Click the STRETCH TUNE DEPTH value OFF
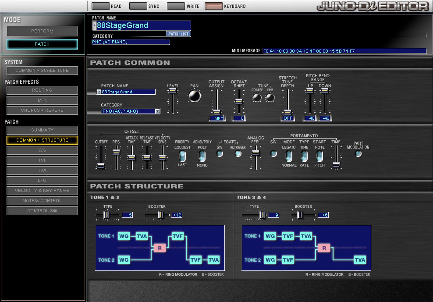Screen dimensions: 433x302 (288, 118)
